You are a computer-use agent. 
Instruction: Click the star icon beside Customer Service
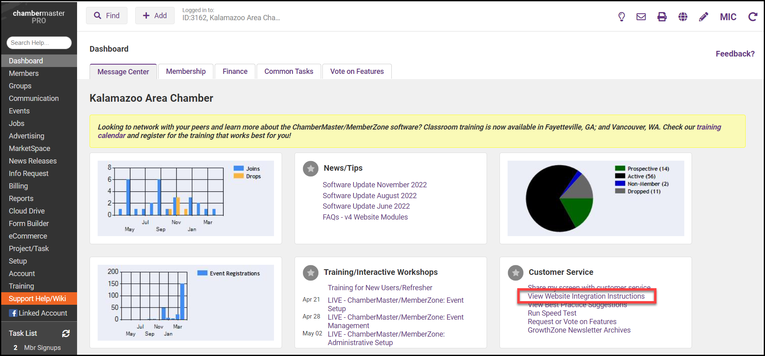pos(515,273)
